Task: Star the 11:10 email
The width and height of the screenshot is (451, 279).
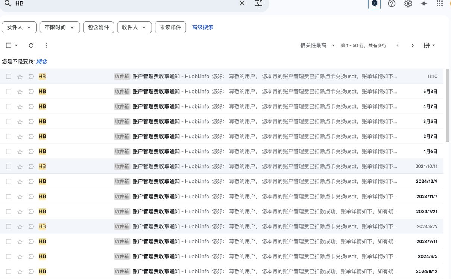Action: (x=20, y=77)
